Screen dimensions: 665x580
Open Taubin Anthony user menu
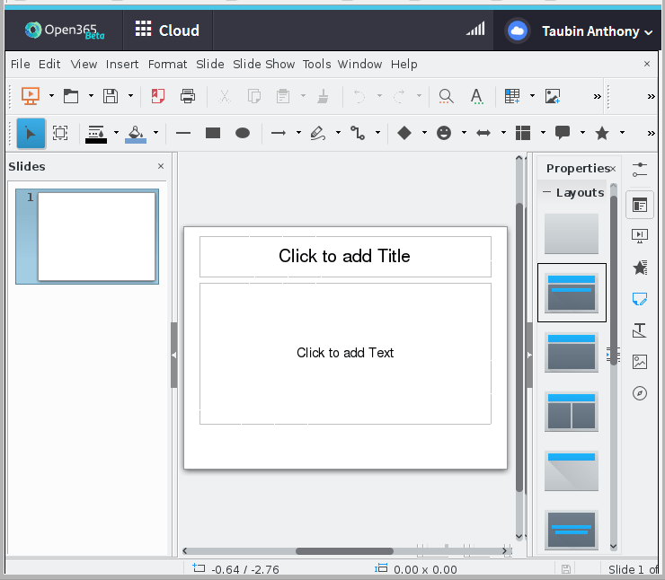pos(597,31)
